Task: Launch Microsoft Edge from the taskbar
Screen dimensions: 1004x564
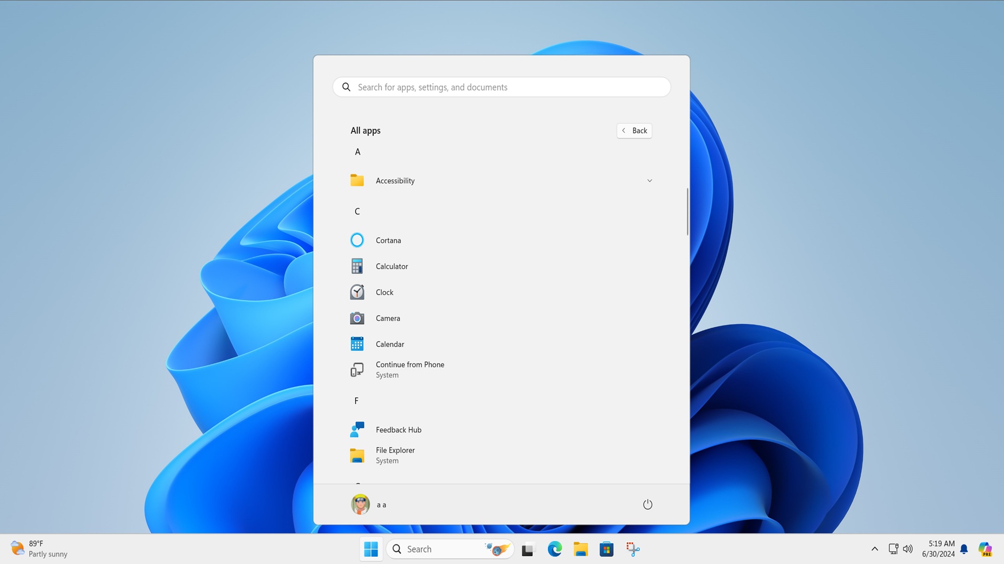Action: tap(555, 549)
